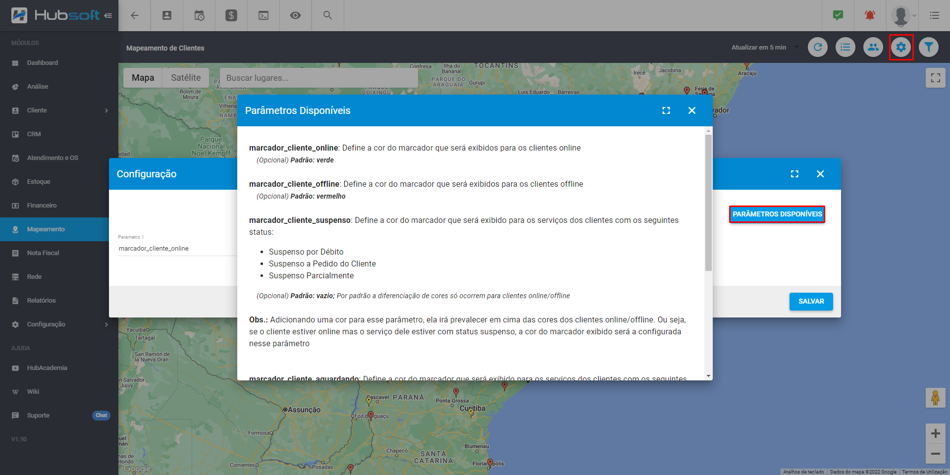Open the top-right list menu icon

click(x=935, y=15)
